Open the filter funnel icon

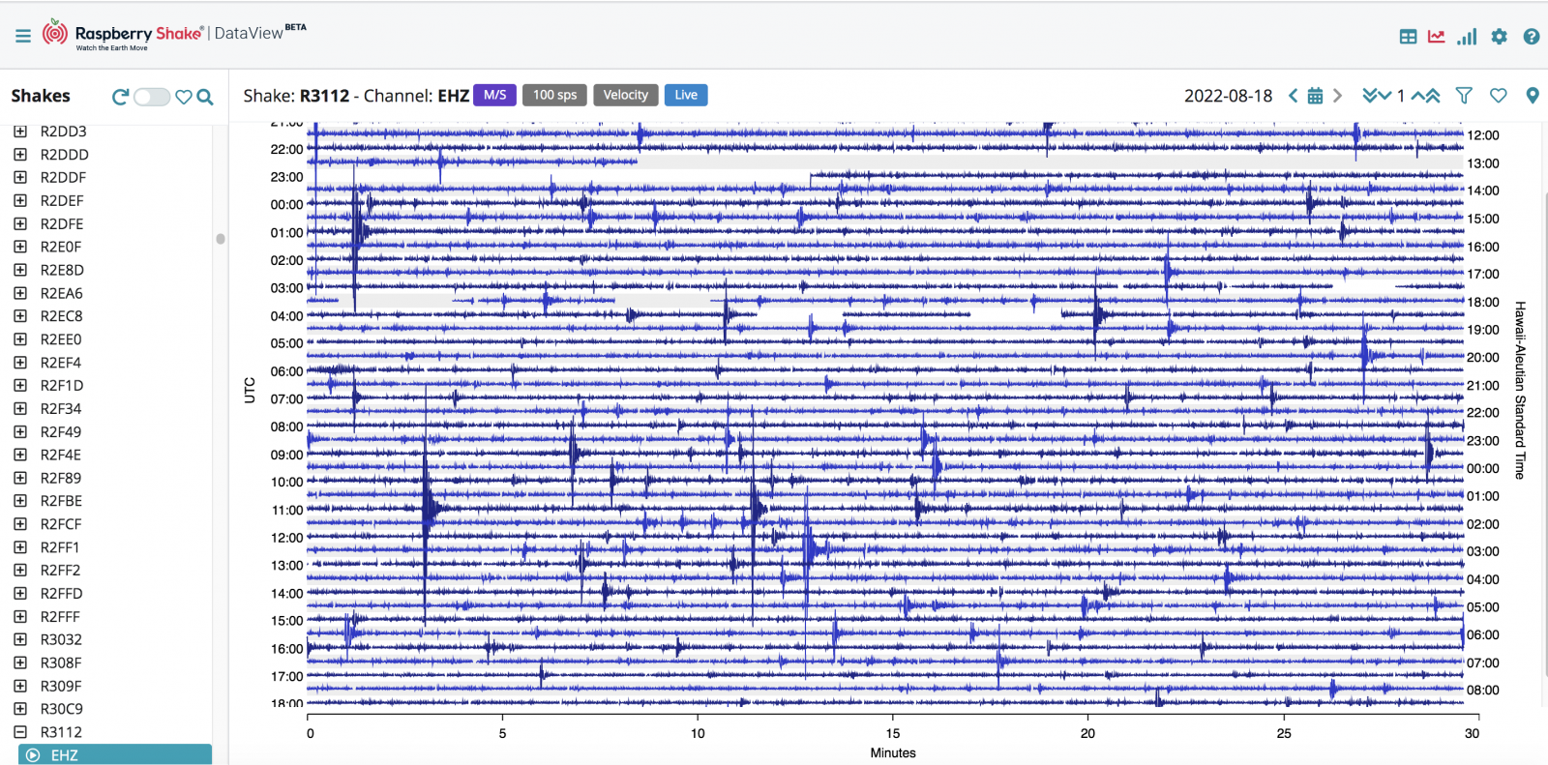(x=1464, y=96)
